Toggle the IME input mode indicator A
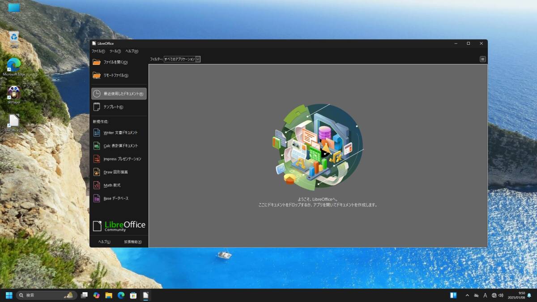This screenshot has height=302, width=537. [486, 295]
